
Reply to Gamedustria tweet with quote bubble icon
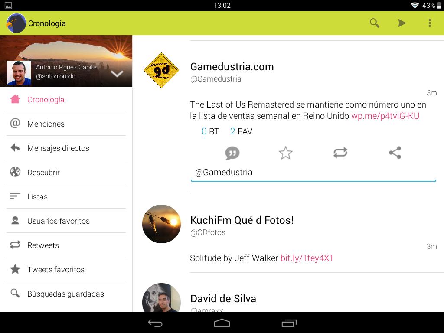tap(232, 153)
